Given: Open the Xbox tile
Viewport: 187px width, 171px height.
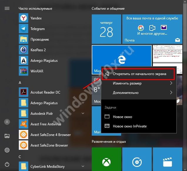Looking at the screenshot, I should click(x=106, y=159).
